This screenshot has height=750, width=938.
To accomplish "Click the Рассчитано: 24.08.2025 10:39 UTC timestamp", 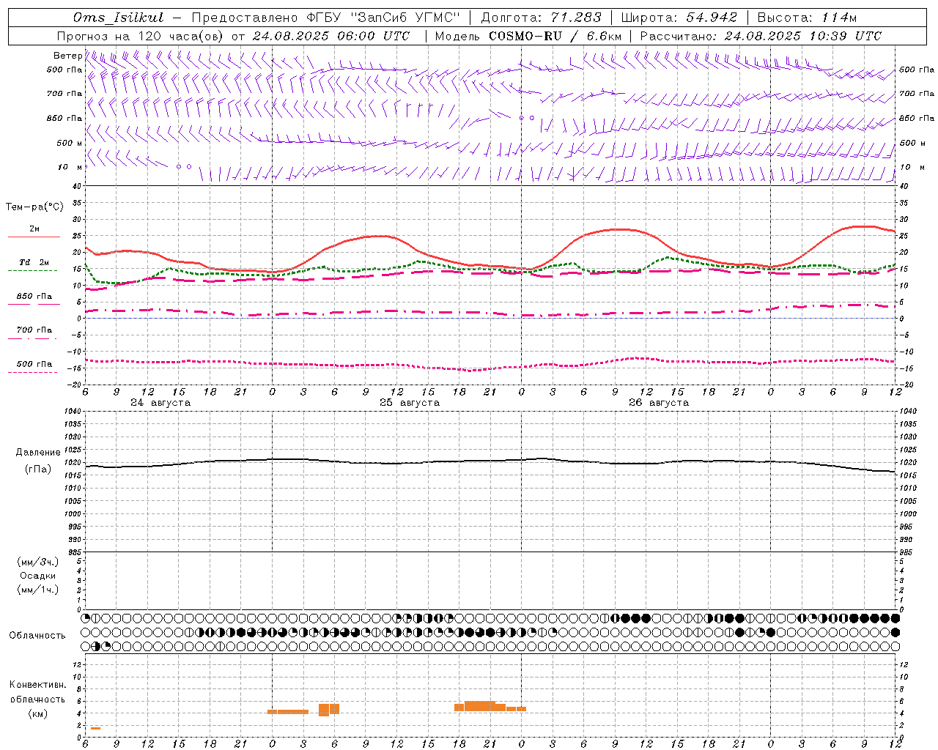I will pyautogui.click(x=761, y=36).
